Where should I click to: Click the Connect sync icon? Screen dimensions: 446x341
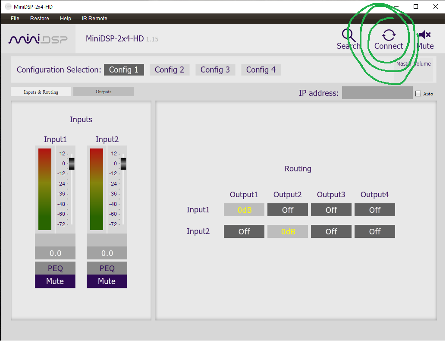tap(389, 35)
